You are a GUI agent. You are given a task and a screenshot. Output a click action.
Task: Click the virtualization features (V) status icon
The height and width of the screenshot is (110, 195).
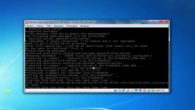[x=144, y=90]
